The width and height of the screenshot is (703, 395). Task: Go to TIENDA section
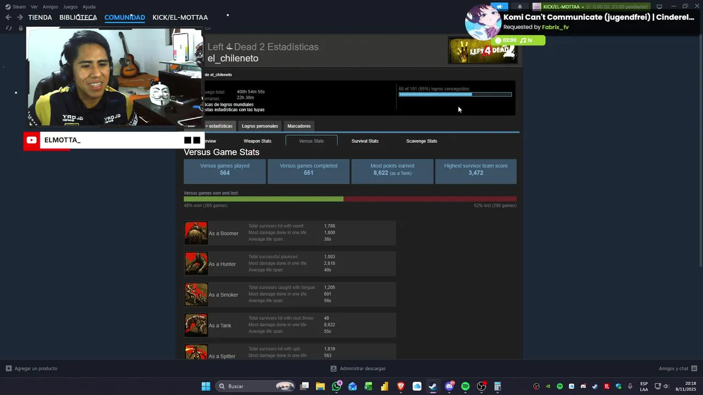pyautogui.click(x=40, y=18)
